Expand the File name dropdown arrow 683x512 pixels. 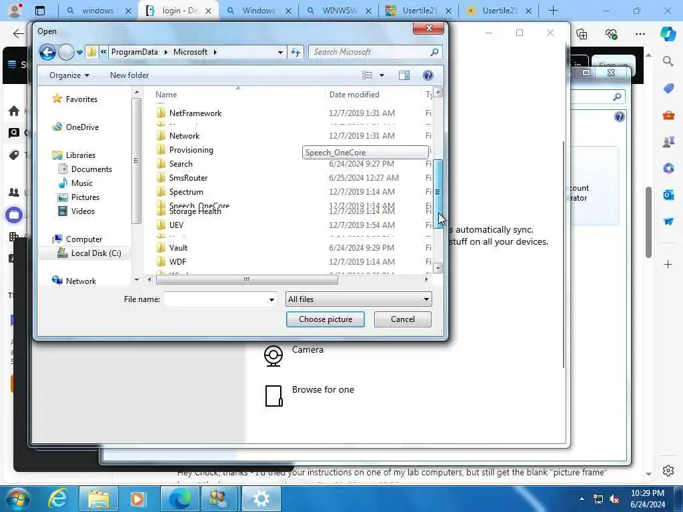coord(271,299)
